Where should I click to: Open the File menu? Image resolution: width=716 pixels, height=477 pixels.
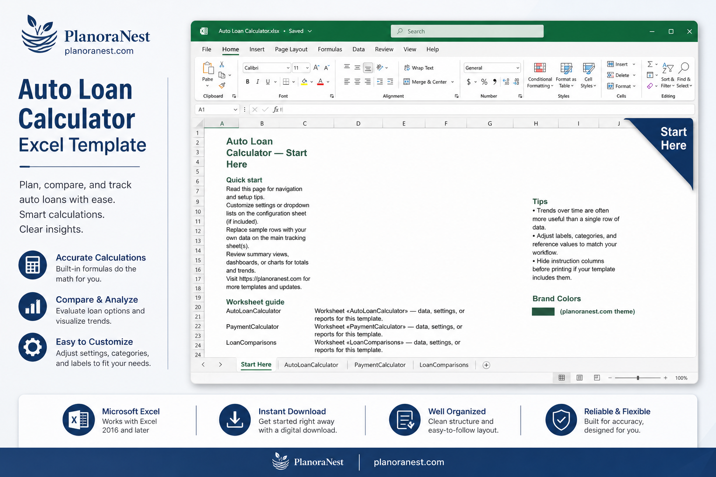coord(207,49)
